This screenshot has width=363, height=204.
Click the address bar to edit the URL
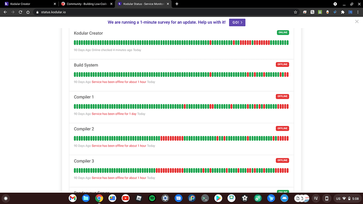click(106, 12)
